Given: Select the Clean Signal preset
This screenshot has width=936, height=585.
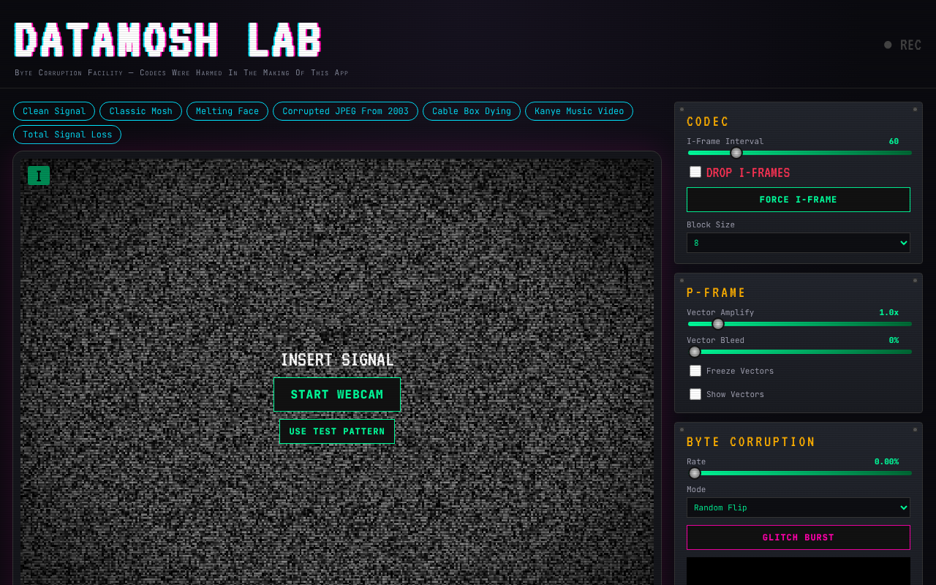Looking at the screenshot, I should coord(54,111).
